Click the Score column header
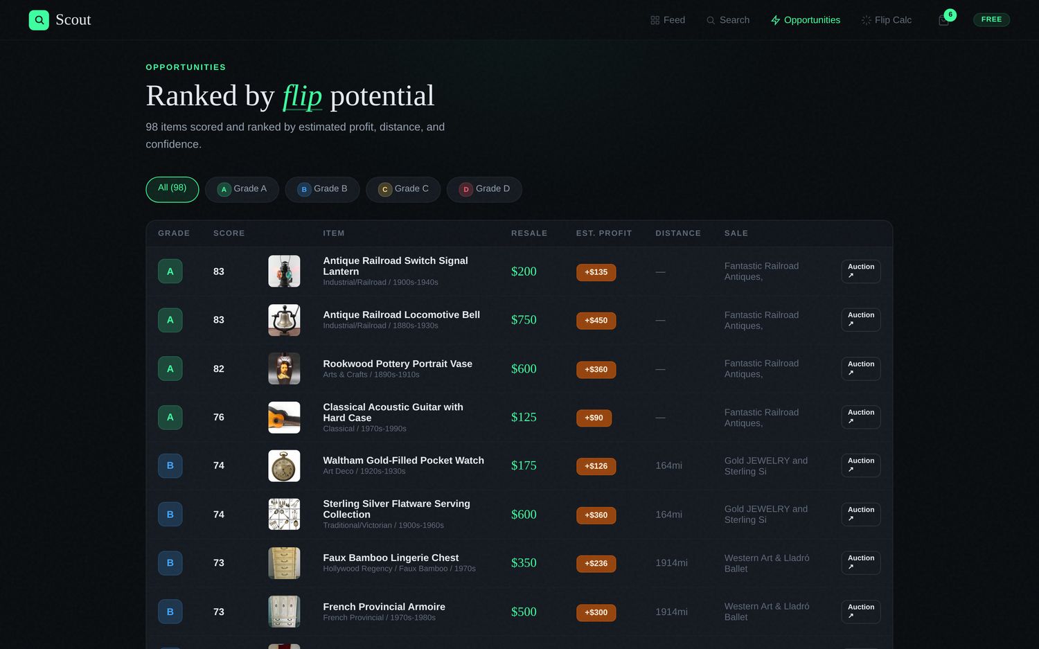 point(229,233)
